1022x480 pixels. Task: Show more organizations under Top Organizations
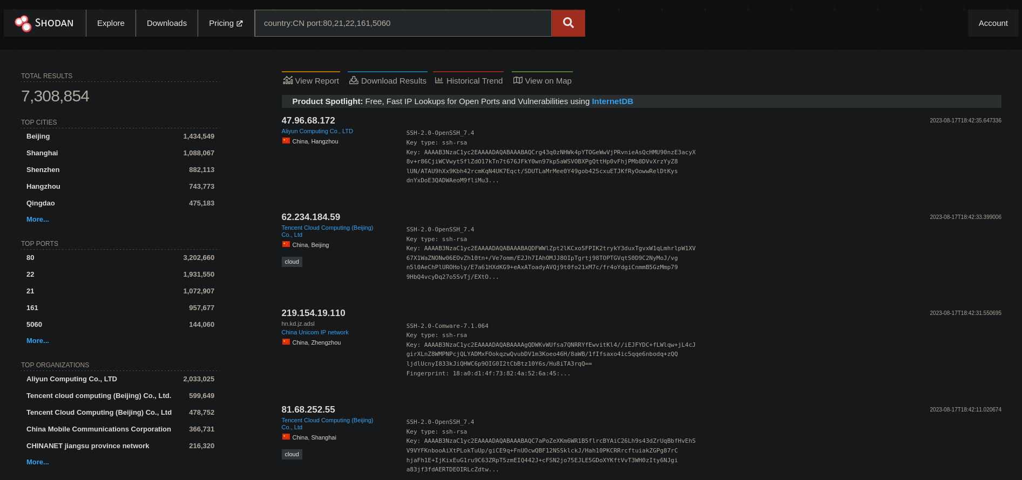coord(38,462)
